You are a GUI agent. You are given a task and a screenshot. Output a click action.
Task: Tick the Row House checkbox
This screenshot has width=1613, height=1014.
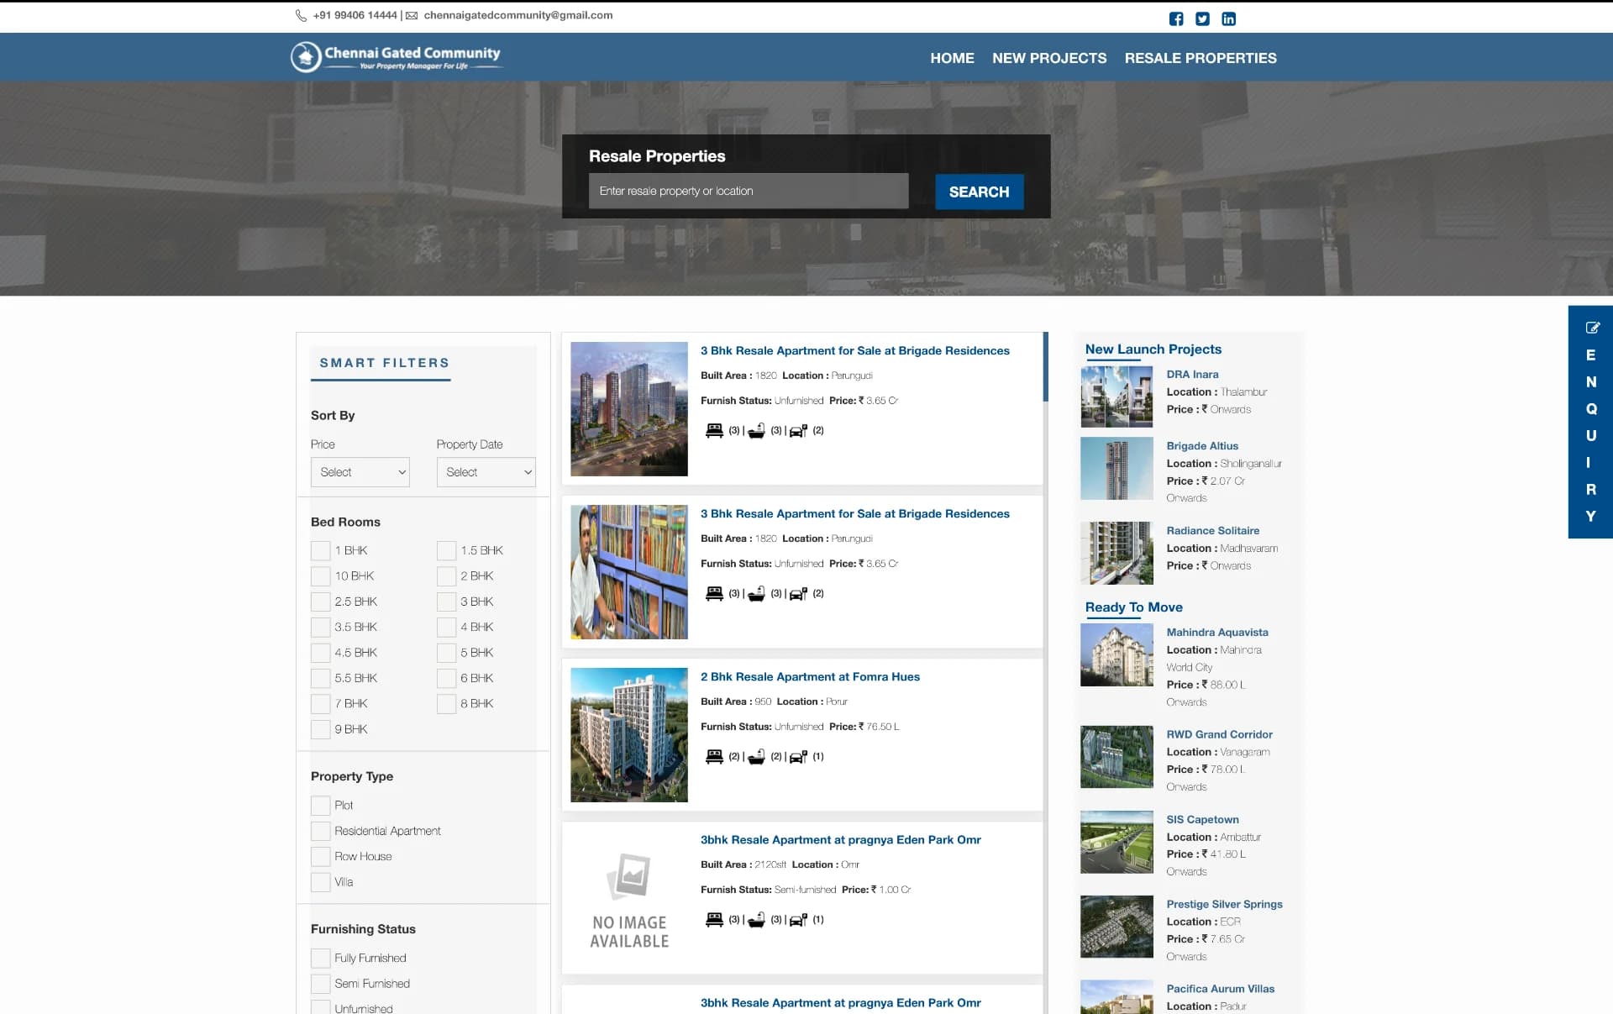coord(320,857)
